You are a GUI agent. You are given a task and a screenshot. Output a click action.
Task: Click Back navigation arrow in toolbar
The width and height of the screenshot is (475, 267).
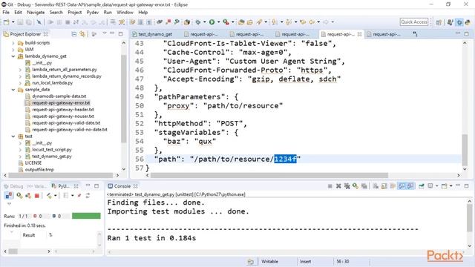click(311, 22)
